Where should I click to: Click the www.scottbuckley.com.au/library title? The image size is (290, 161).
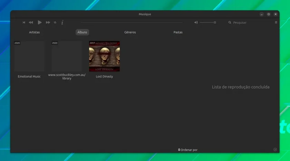67,76
